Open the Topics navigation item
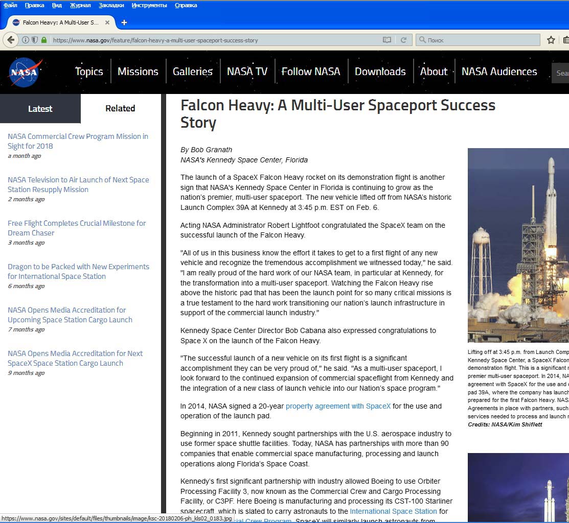The width and height of the screenshot is (569, 523). coord(89,72)
